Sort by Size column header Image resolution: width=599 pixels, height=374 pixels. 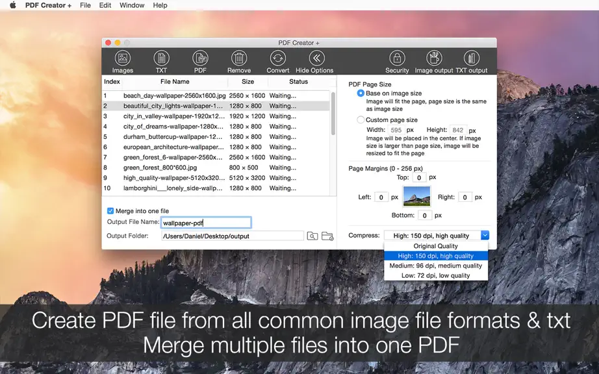[248, 82]
